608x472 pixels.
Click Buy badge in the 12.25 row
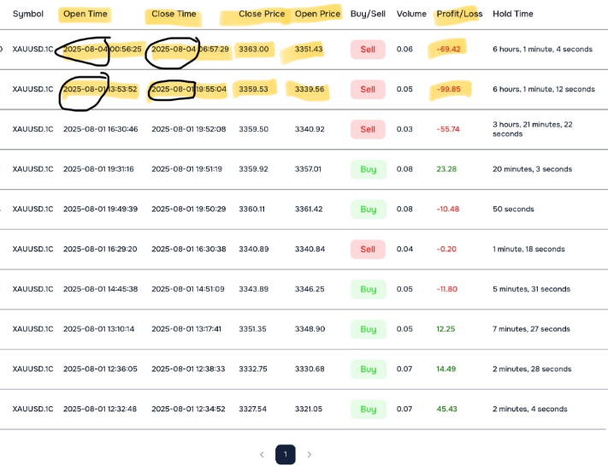pos(369,329)
